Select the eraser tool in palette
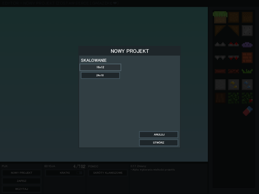 (248, 111)
